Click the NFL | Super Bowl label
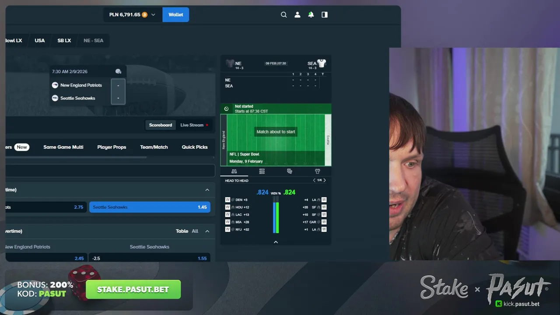560x315 pixels. [x=245, y=154]
